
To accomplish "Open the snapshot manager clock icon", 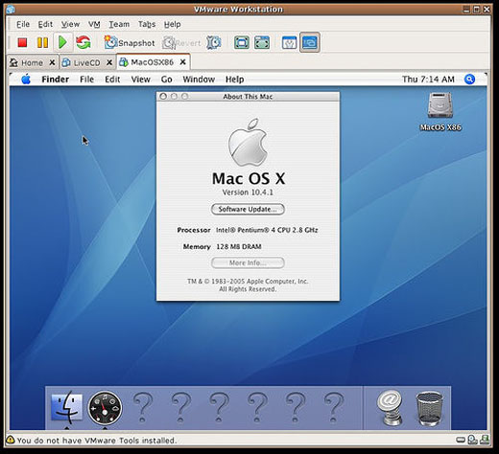I will [214, 42].
